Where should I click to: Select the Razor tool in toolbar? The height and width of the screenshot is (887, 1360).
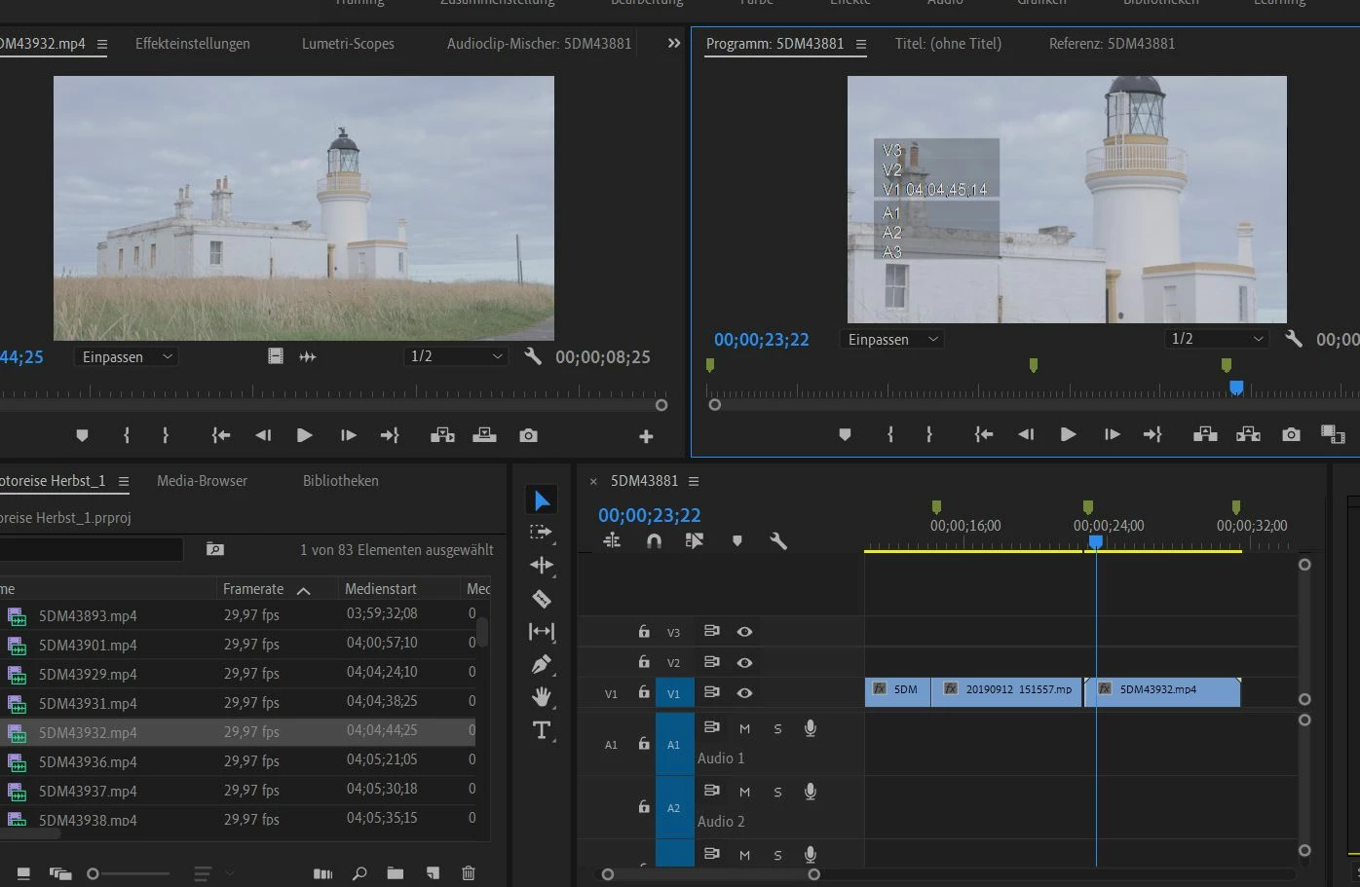[x=542, y=599]
